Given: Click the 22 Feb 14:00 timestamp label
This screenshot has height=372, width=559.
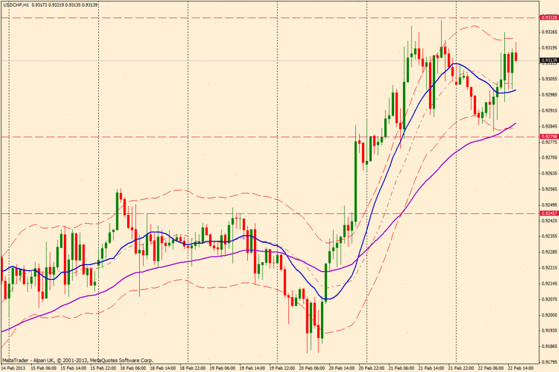Looking at the screenshot, I should (520, 368).
